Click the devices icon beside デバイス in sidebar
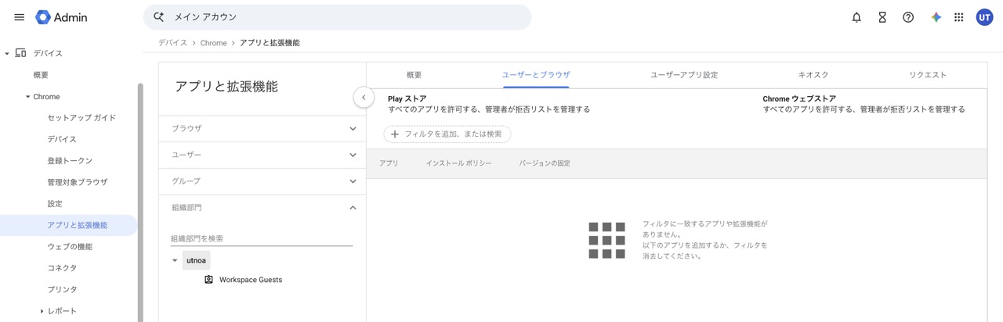This screenshot has width=1003, height=322. click(21, 53)
